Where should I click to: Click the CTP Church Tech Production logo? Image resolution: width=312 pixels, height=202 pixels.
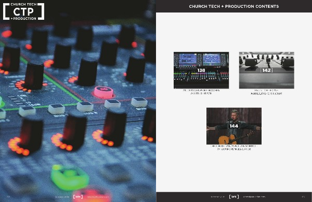(23, 11)
